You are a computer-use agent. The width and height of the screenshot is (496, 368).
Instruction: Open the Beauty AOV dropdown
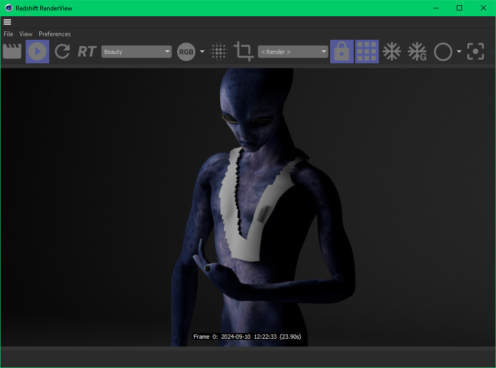(137, 52)
